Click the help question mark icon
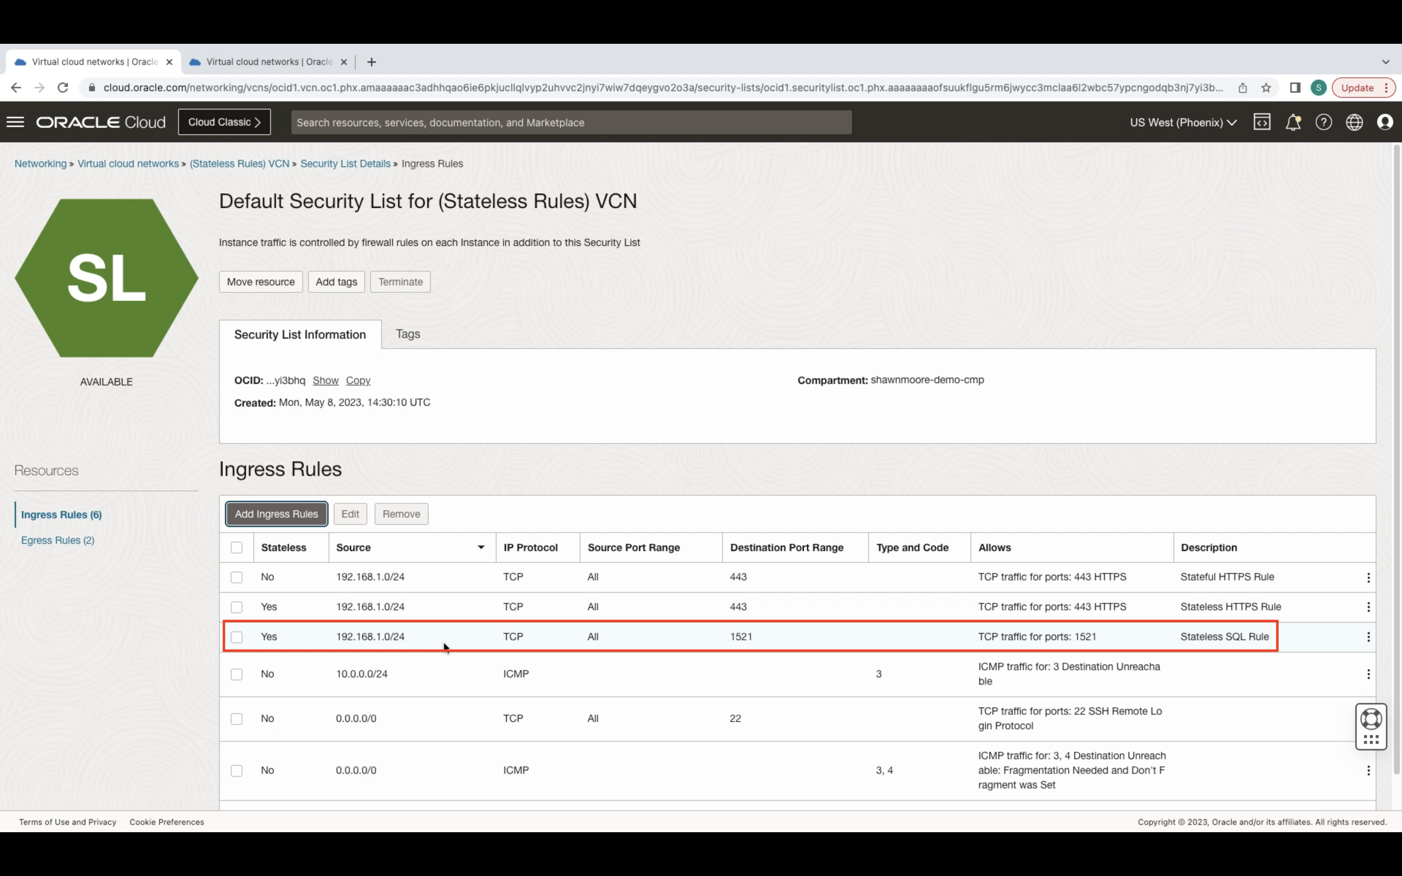1402x876 pixels. (x=1323, y=122)
